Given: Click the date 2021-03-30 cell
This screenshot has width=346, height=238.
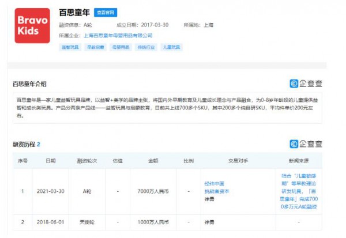Looking at the screenshot, I should click(51, 191).
